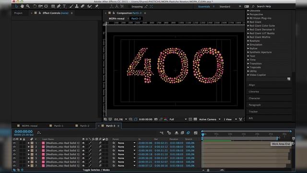Screen dimensions: 307x173
Task: Hide layer 5 with its eye icon
Action: (14, 158)
